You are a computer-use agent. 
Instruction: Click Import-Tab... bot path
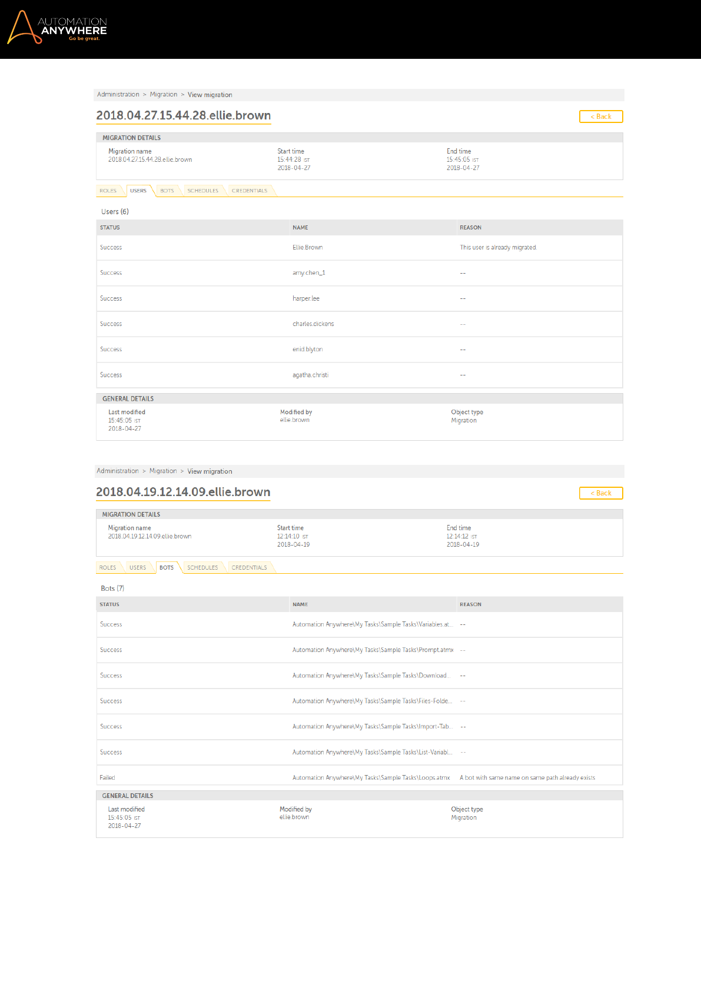pyautogui.click(x=373, y=727)
